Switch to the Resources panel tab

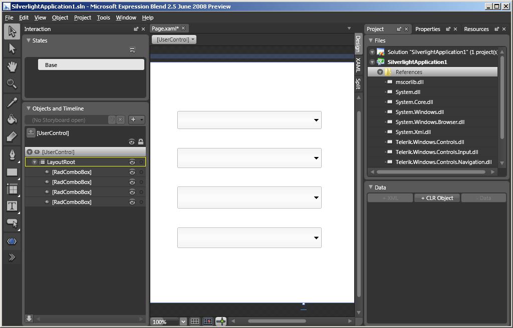[476, 29]
